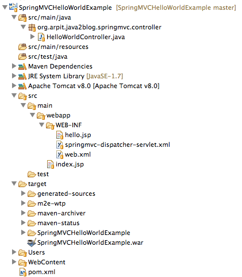Click the JRE System Library icon
Viewport: 242px width, 277px height.
point(22,76)
